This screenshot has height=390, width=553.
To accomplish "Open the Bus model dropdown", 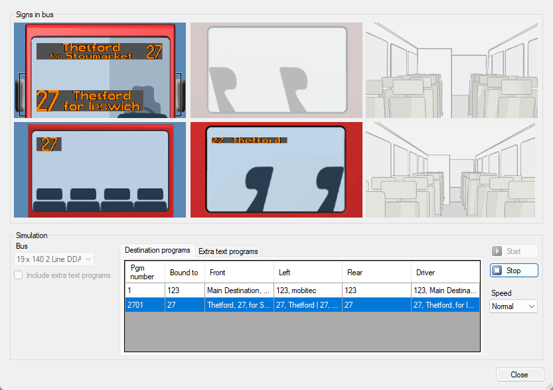I will coord(54,259).
